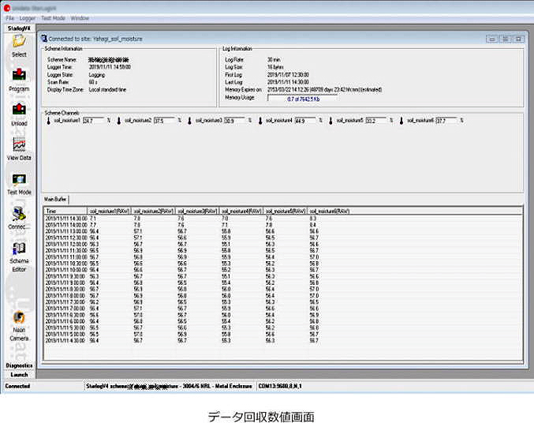Expand the Diagnostics sidebar section
Image resolution: width=534 pixels, height=423 pixels.
pos(19,365)
